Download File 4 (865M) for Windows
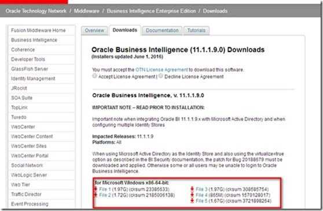The height and width of the screenshot is (211, 323). coord(201,195)
